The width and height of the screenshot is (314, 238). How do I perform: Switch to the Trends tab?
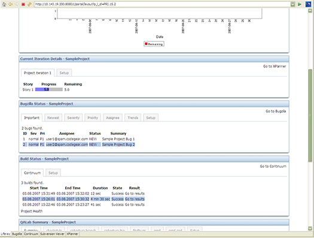point(133,118)
